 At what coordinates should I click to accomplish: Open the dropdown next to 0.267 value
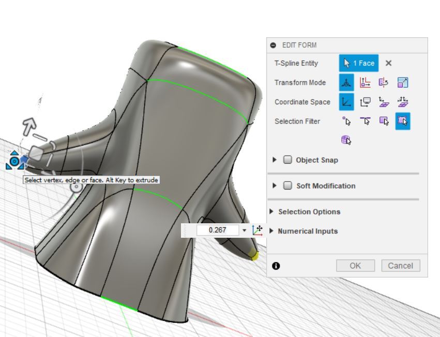[x=244, y=231]
